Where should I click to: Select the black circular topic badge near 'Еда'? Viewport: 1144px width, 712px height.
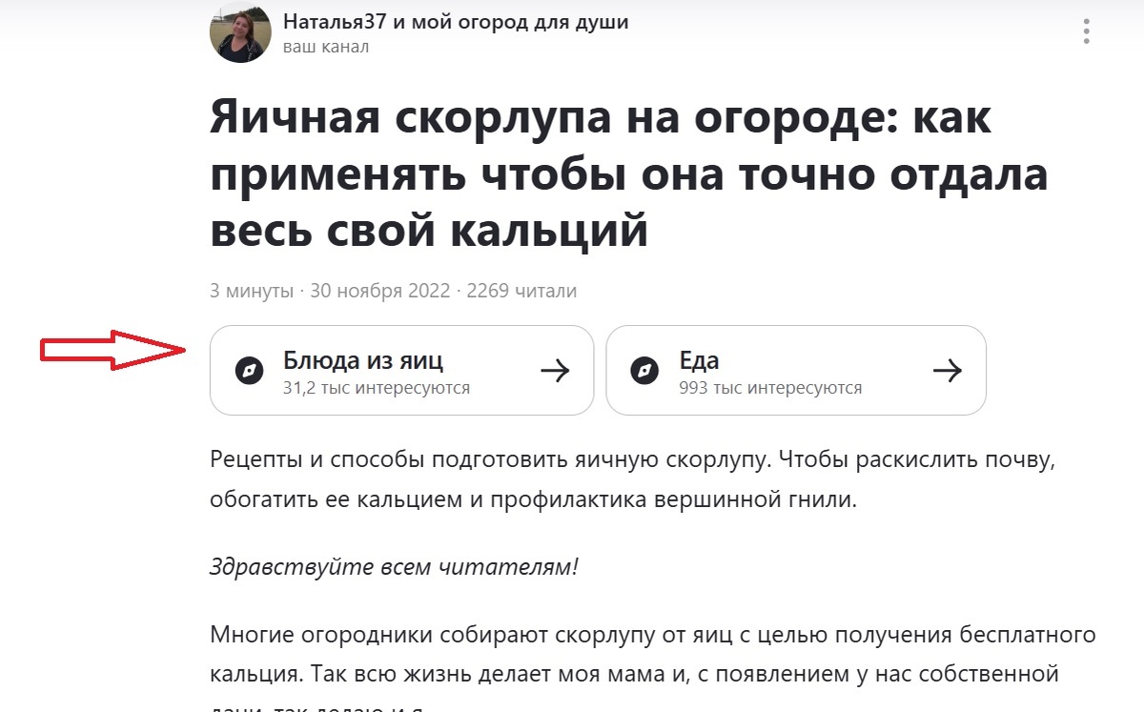643,371
